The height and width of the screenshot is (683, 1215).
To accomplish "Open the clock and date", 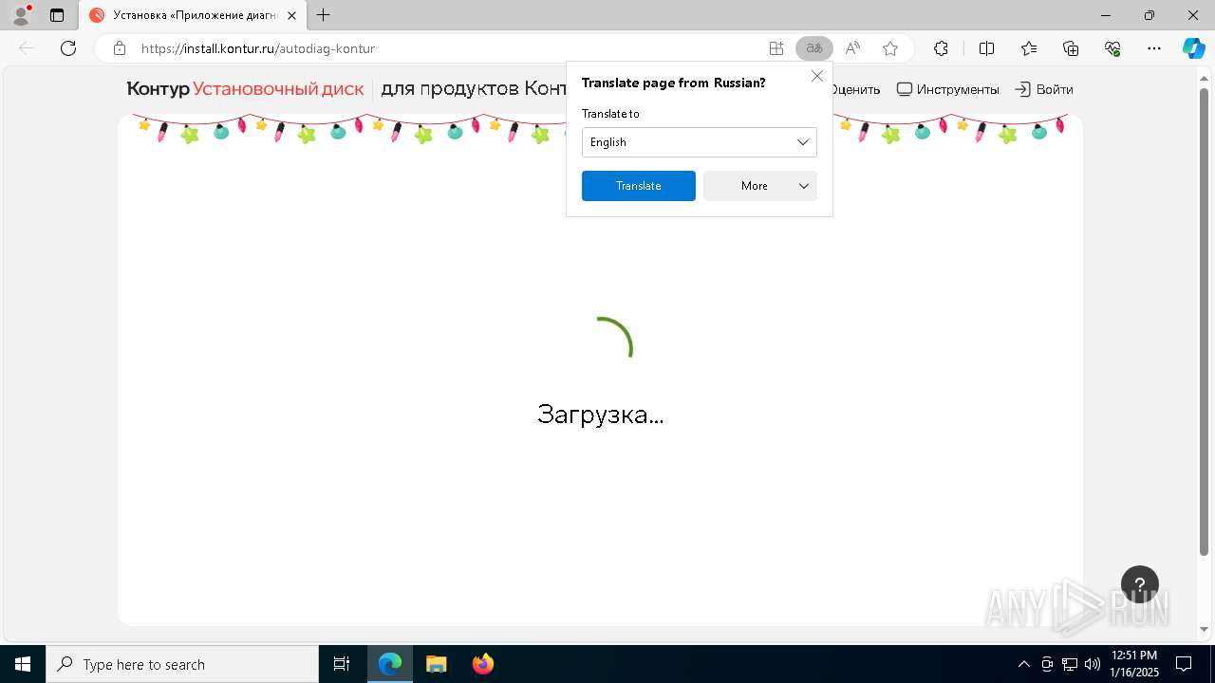I will point(1134,664).
